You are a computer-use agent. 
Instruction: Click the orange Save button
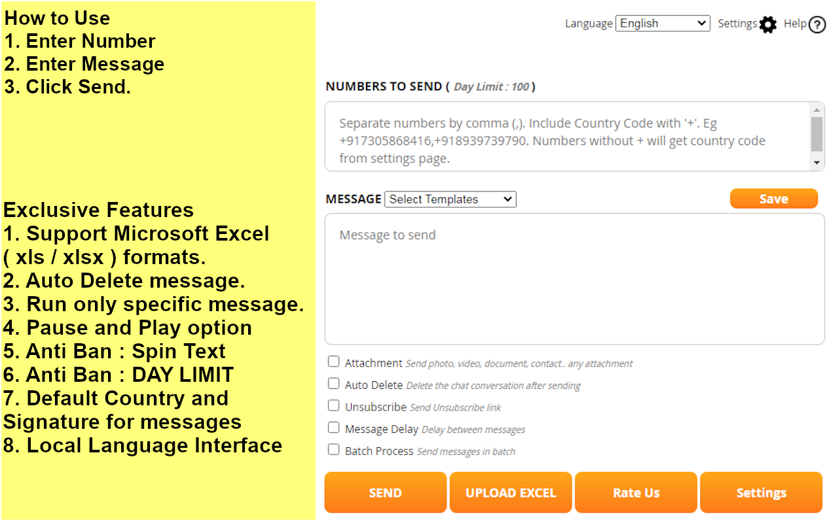[x=774, y=199]
